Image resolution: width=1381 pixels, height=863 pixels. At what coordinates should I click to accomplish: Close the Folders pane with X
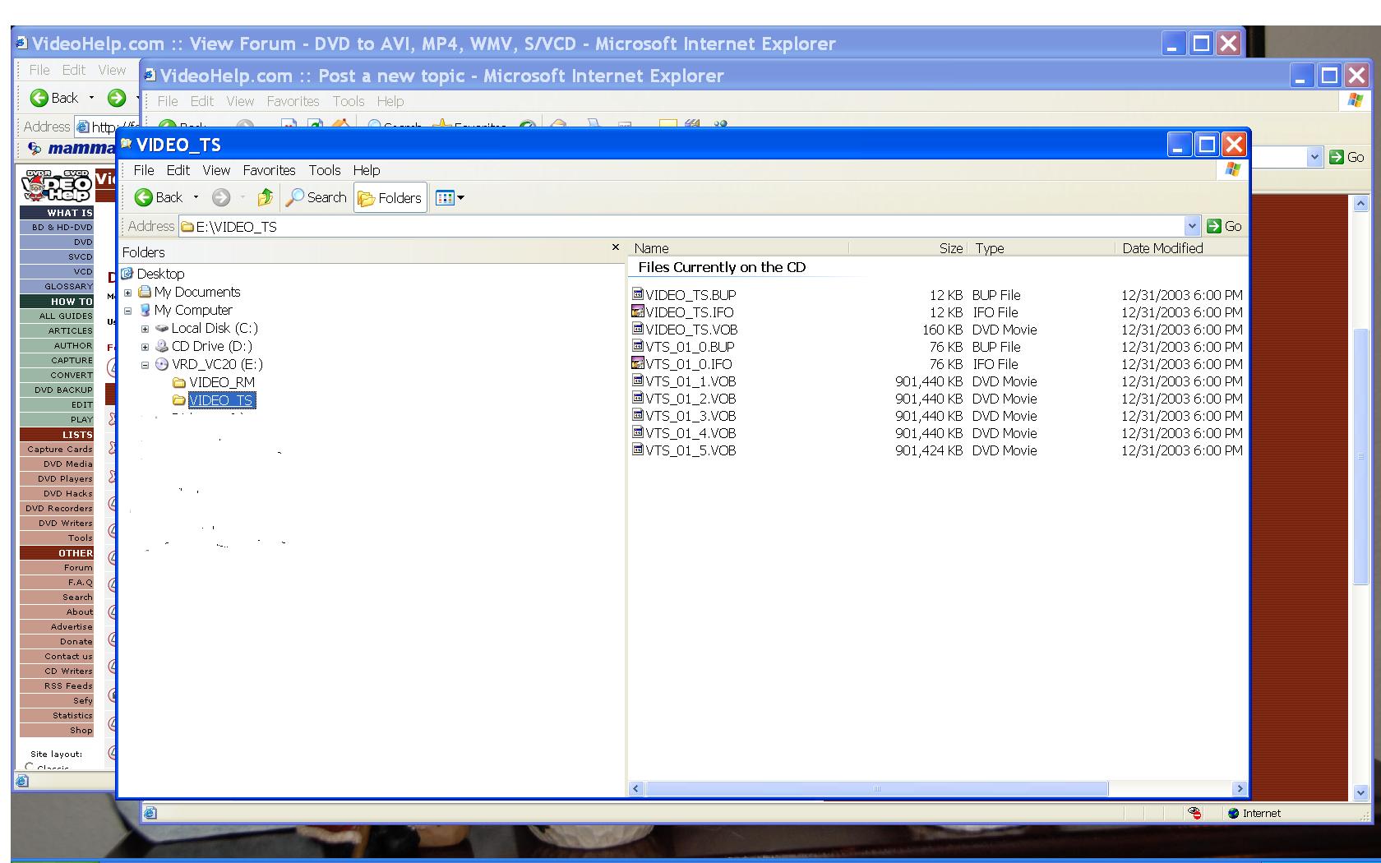(x=616, y=247)
